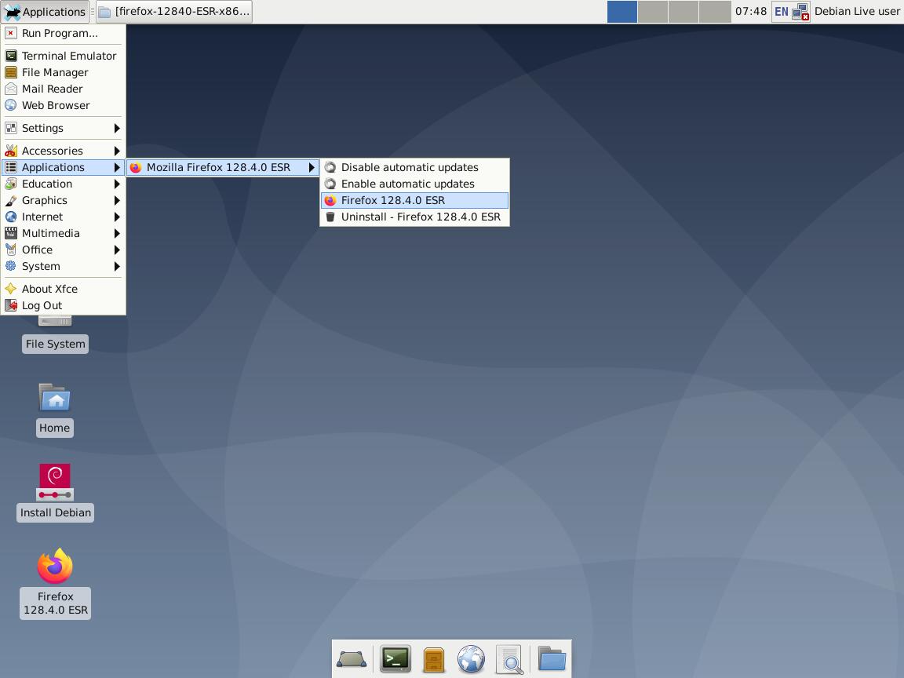Launch Terminal Emulator from the menu
The width and height of the screenshot is (904, 678).
[63, 56]
